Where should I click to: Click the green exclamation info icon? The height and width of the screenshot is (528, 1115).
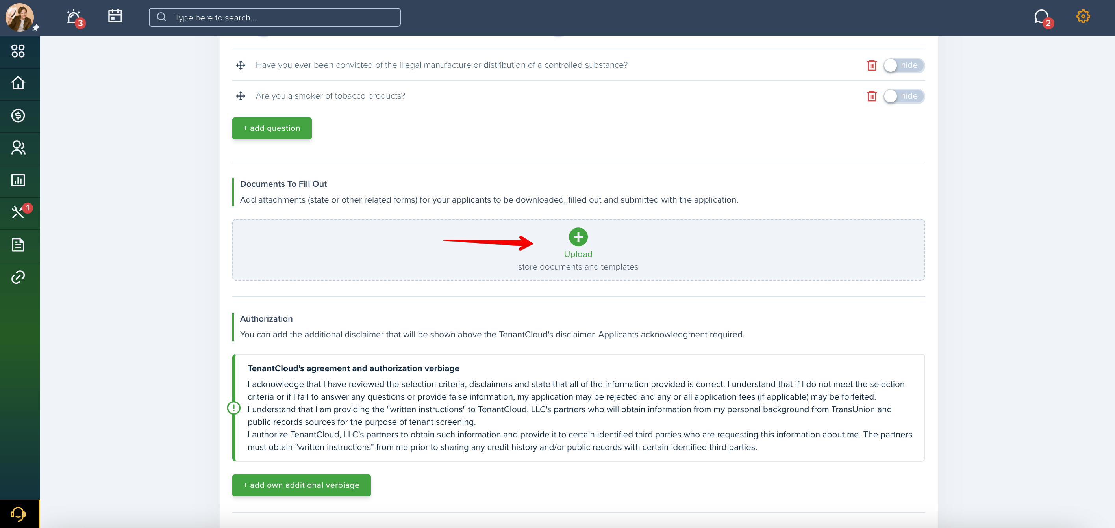pos(234,408)
